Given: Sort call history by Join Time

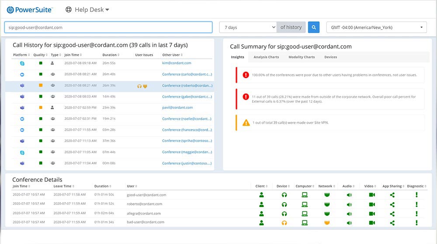Looking at the screenshot, I should coord(73,55).
